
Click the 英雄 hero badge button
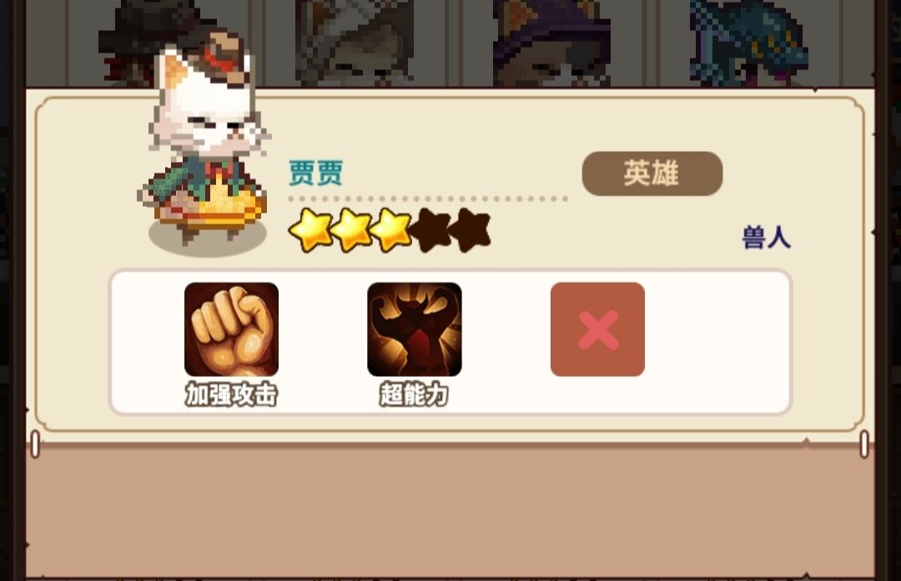[x=652, y=173]
